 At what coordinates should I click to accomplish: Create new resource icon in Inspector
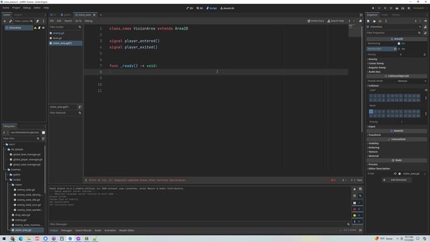[369, 21]
